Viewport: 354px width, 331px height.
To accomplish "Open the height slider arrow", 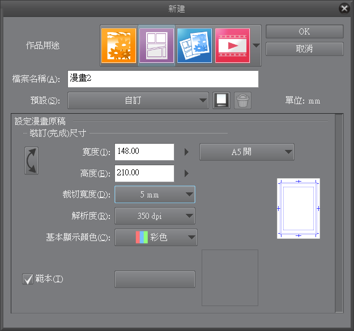I will pyautogui.click(x=186, y=173).
